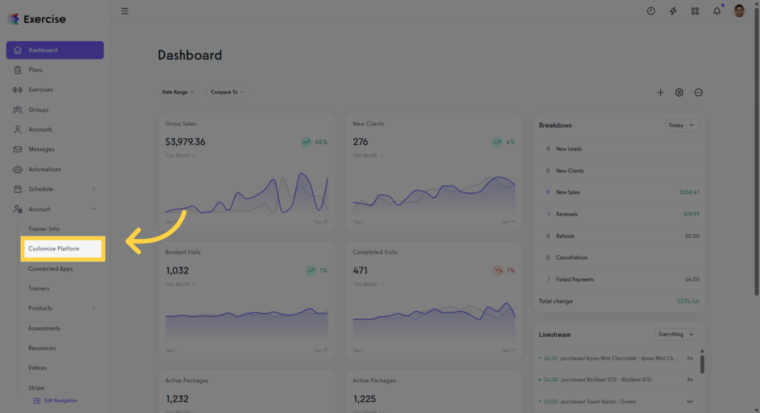The image size is (760, 413).
Task: Switch Livestream filter from Everything
Action: click(677, 334)
